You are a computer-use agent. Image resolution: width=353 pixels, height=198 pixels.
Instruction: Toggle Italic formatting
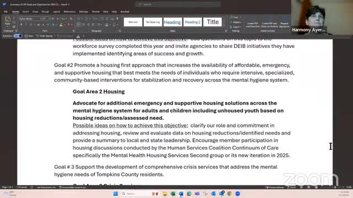26,24
